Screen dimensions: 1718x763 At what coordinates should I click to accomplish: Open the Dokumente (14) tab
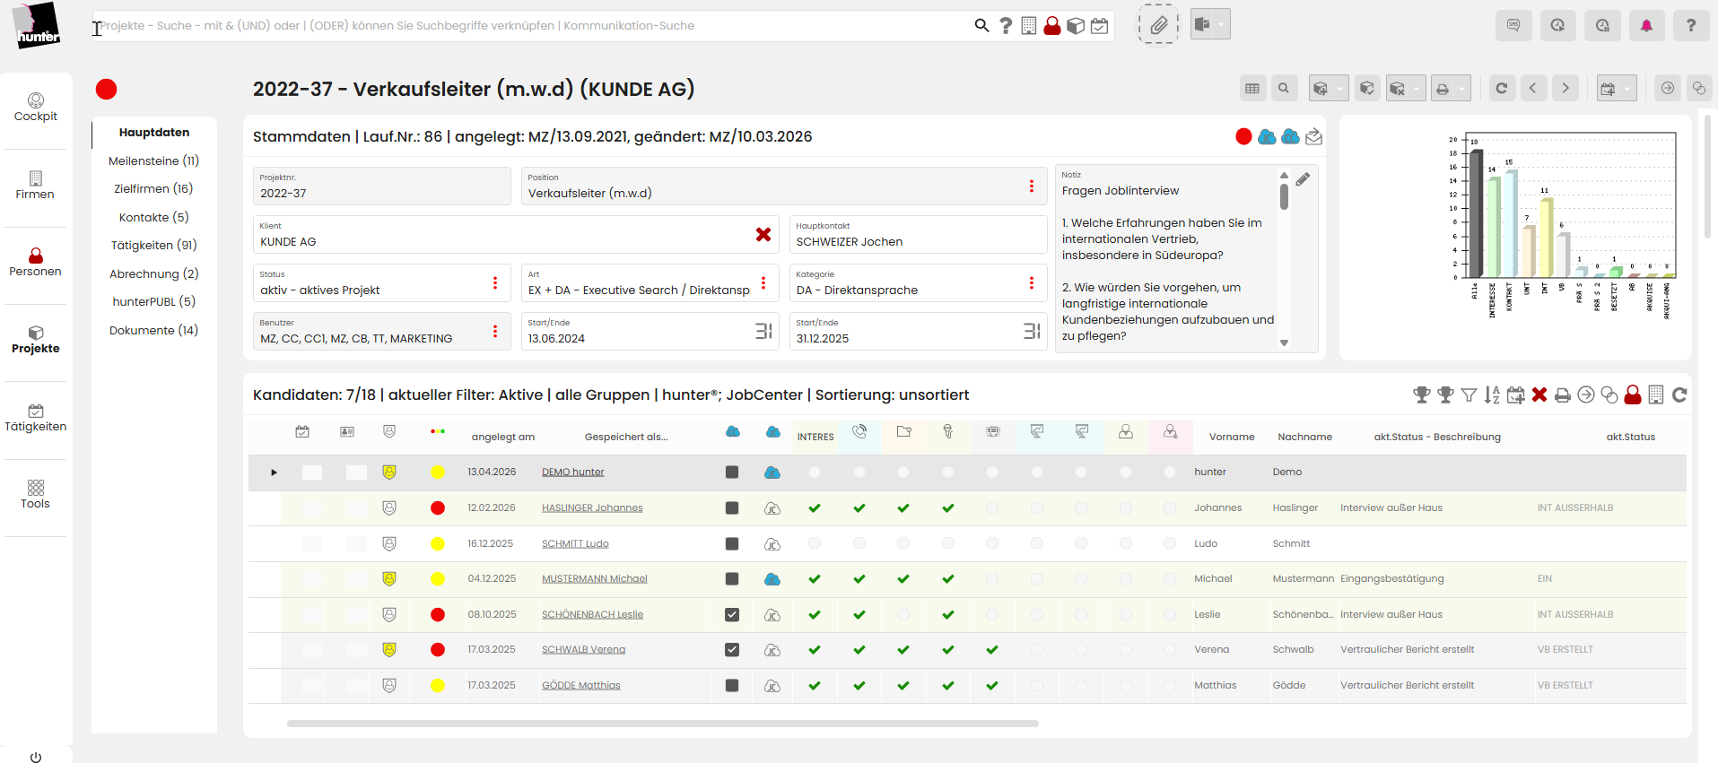tap(153, 330)
